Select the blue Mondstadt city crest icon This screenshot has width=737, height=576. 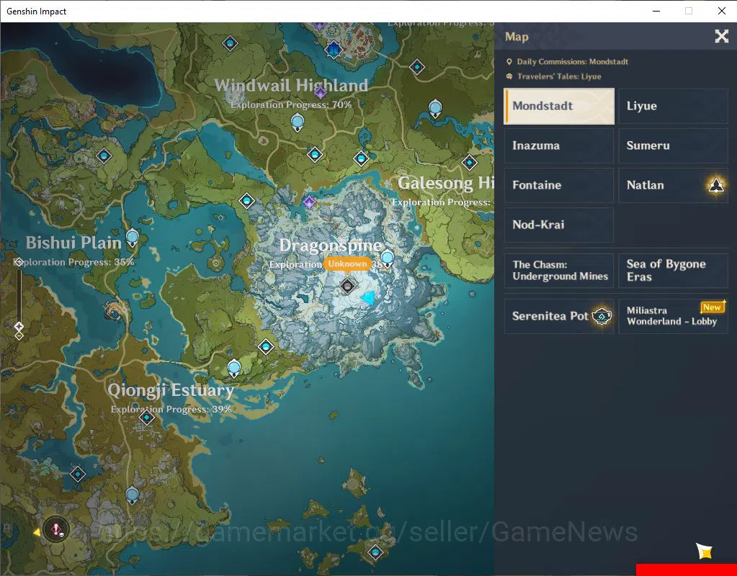tap(334, 50)
